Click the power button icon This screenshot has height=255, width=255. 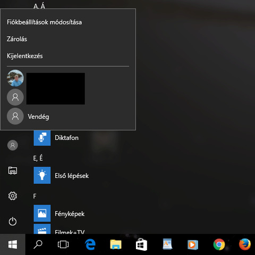coord(13,221)
